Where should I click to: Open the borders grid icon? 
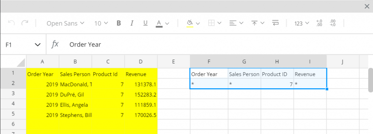click(211, 23)
